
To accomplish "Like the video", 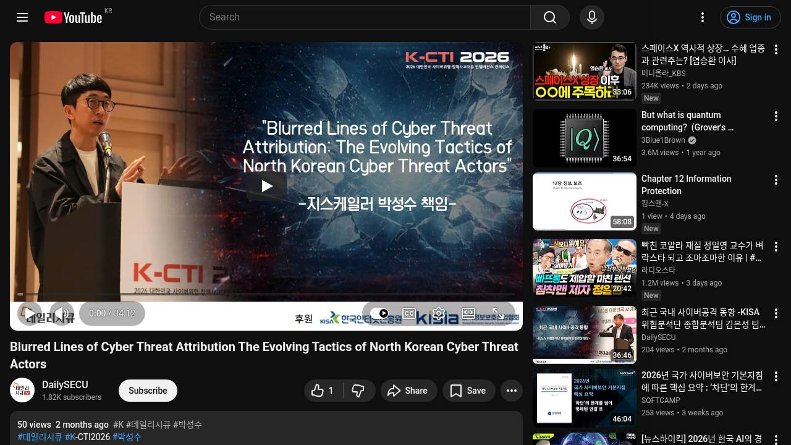I will pos(324,391).
